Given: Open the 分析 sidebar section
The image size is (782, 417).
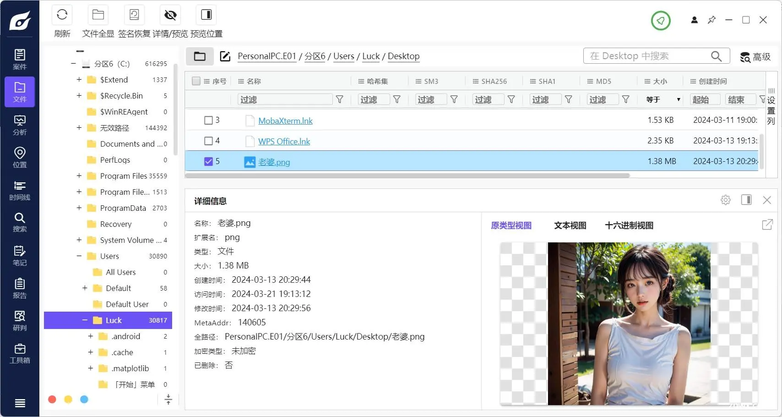Looking at the screenshot, I should click(x=20, y=125).
